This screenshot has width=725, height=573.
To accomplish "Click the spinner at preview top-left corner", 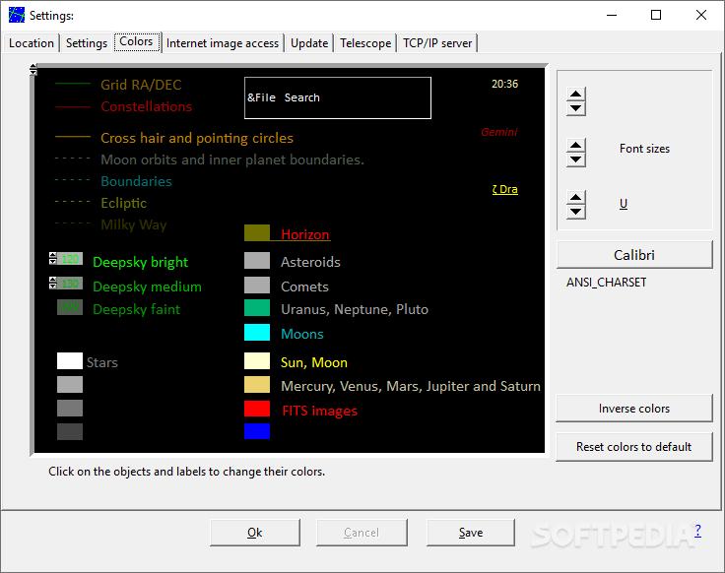I will pyautogui.click(x=33, y=70).
